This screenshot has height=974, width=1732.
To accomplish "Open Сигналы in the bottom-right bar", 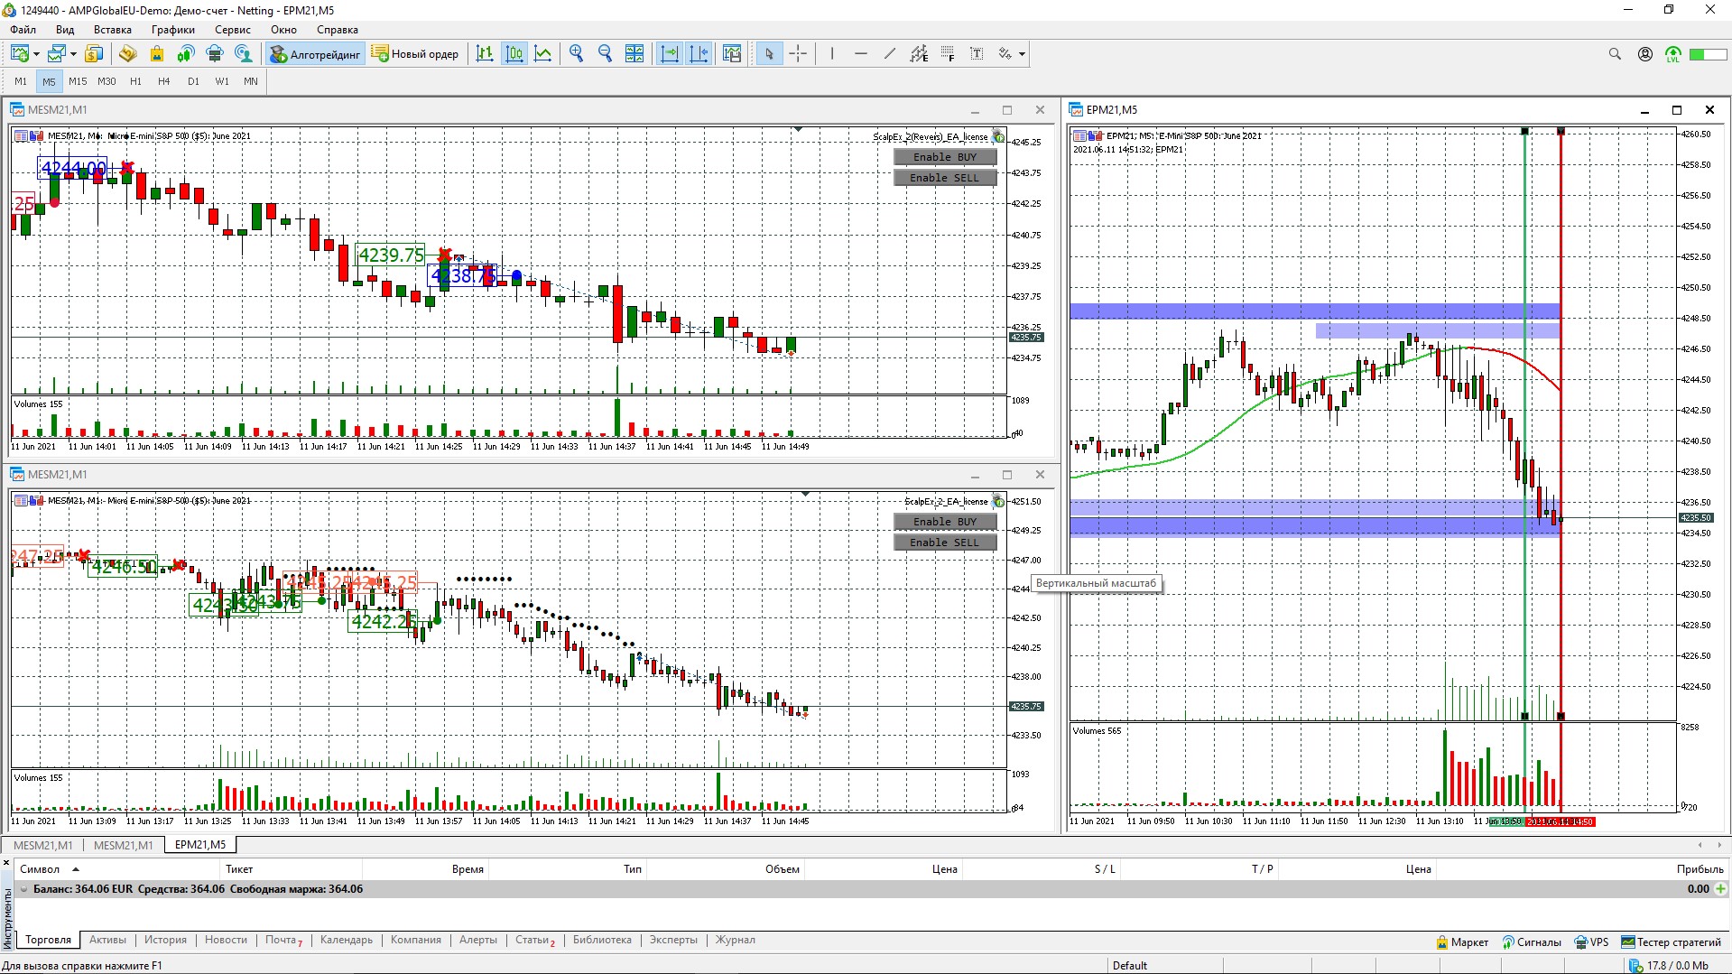I will point(1532,942).
